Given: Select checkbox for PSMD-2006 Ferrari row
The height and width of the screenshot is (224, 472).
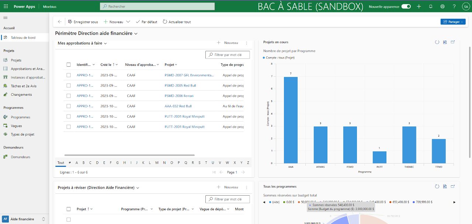Looking at the screenshot, I should [x=69, y=95].
